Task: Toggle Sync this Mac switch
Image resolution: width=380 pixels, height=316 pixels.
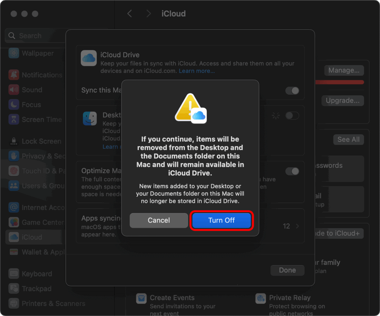Action: [x=292, y=91]
